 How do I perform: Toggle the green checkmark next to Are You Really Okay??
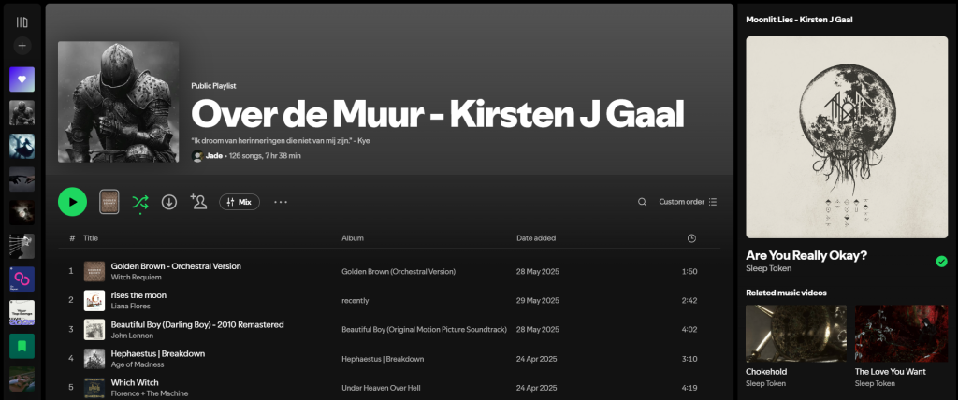click(941, 261)
